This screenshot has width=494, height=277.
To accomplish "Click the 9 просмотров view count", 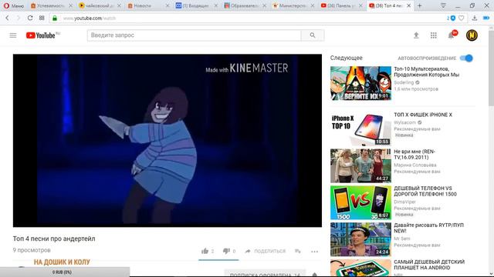I will tap(32, 250).
